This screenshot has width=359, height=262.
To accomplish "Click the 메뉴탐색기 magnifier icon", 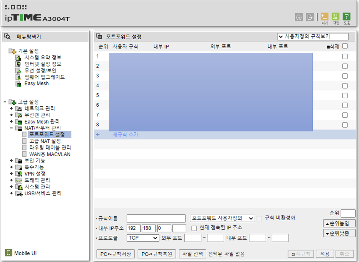I will 8,36.
